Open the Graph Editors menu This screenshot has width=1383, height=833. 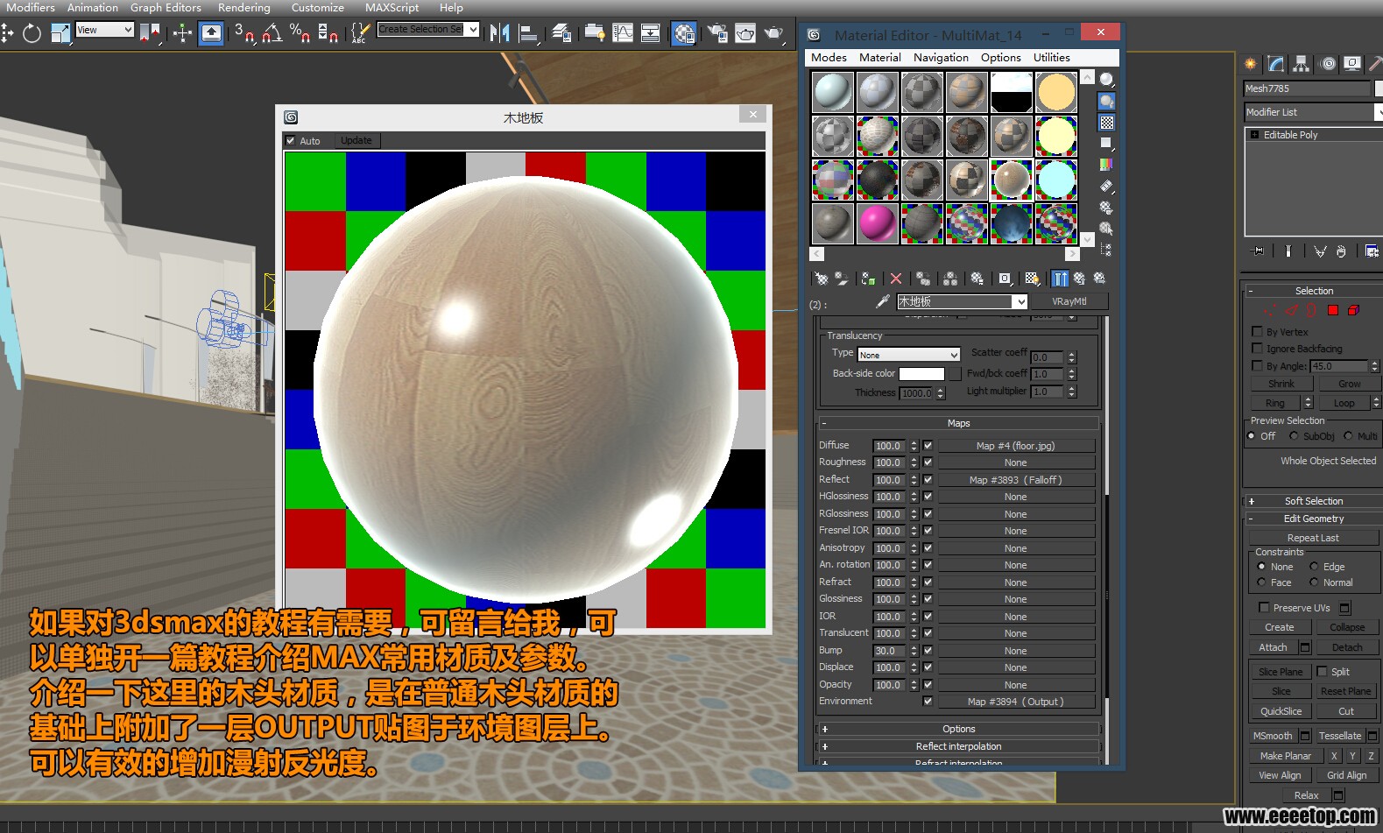click(x=166, y=7)
